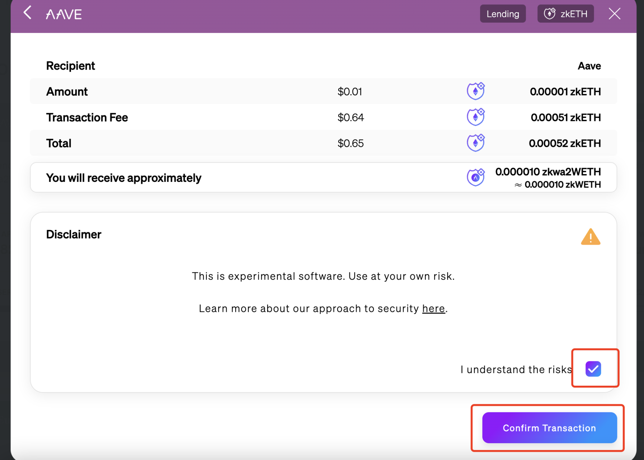644x460 pixels.
Task: Open the security 'here' link
Action: 433,309
